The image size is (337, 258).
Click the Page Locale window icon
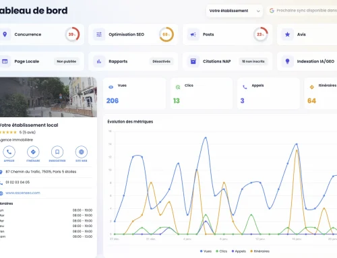point(5,61)
